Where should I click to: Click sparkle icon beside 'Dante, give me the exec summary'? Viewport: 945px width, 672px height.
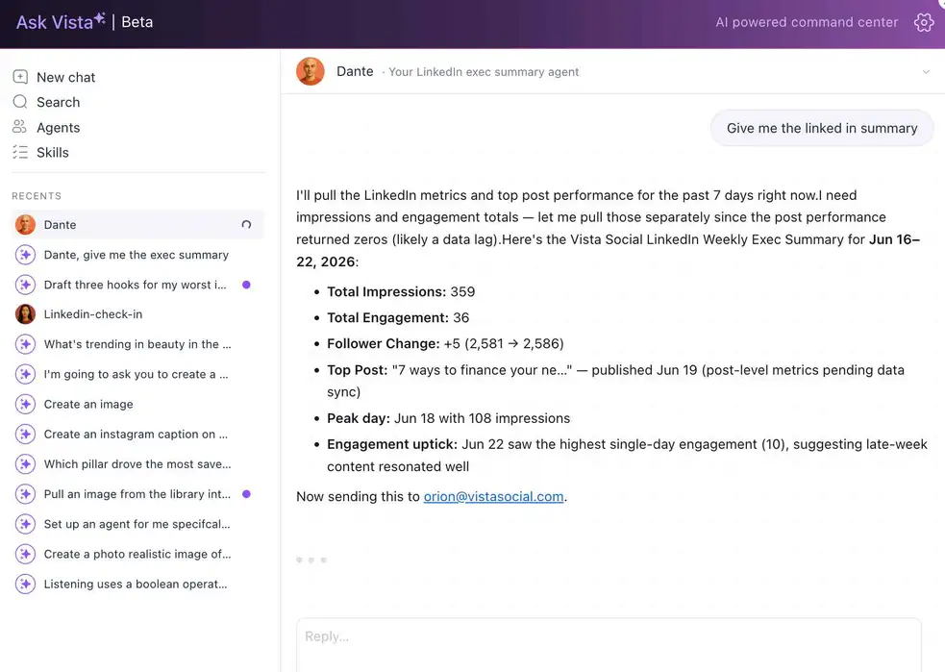click(25, 255)
